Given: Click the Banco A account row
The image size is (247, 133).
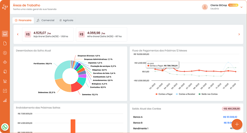Looking at the screenshot, I should (186, 117).
